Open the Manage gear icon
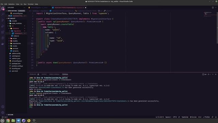 point(3,112)
